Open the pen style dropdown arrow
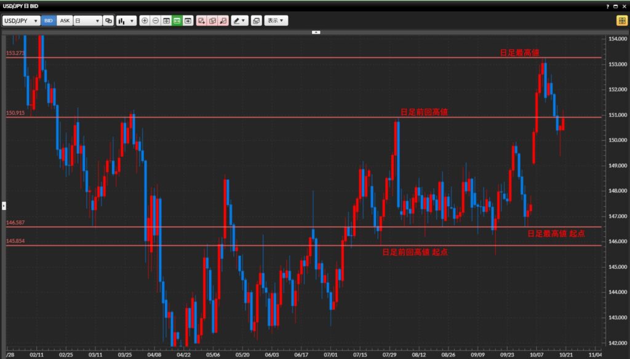This screenshot has height=359, width=630. tap(242, 20)
